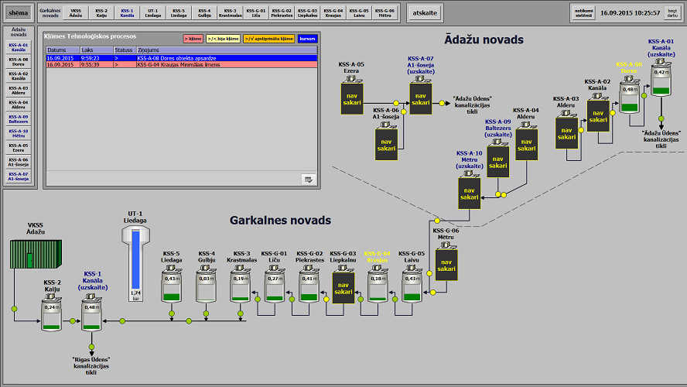Click the red 'kļūme' legend swatch
Screen dimensions: 687x387
(x=192, y=38)
